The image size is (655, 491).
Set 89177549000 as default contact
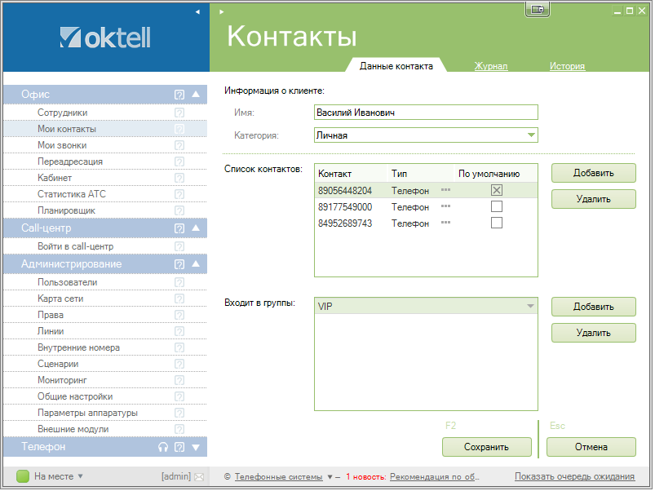[x=496, y=207]
